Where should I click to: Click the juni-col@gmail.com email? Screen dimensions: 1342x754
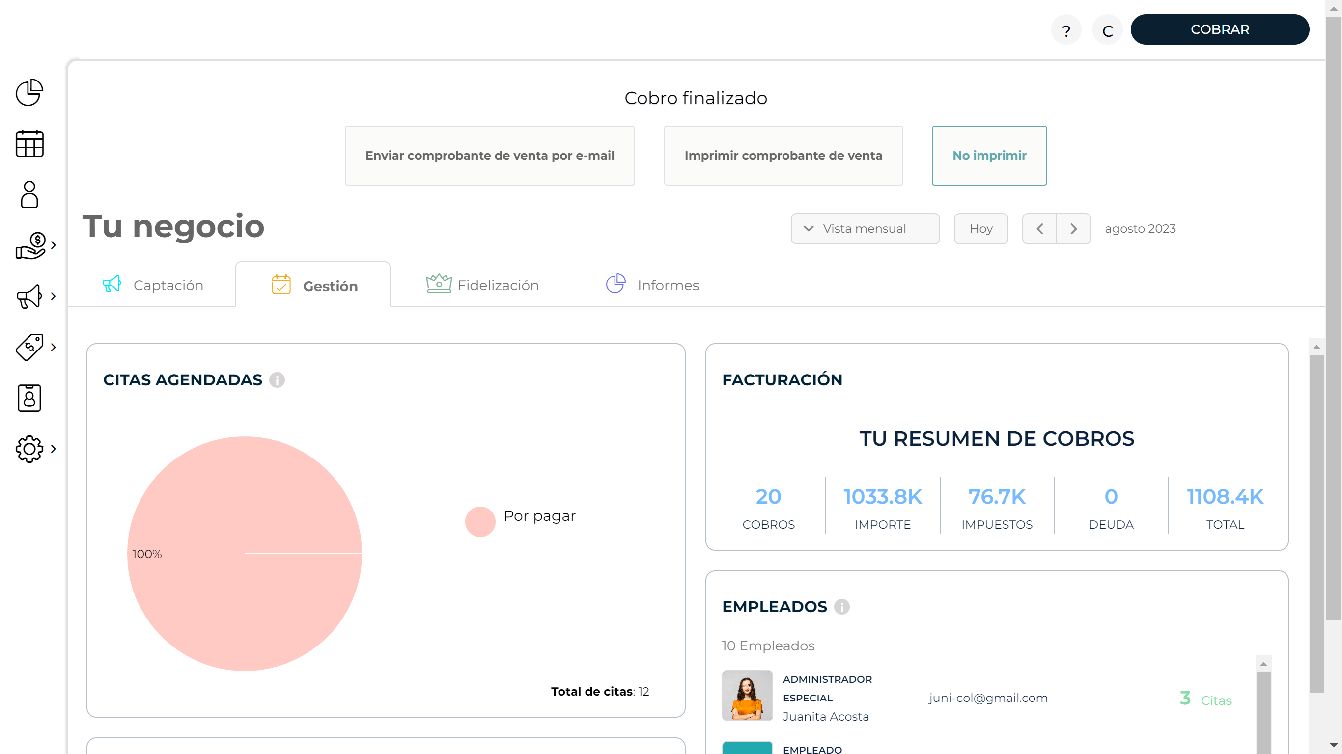coord(988,698)
